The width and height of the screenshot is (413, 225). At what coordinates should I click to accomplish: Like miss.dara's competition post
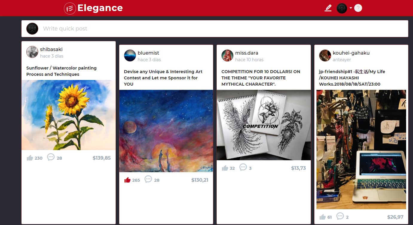click(x=225, y=168)
